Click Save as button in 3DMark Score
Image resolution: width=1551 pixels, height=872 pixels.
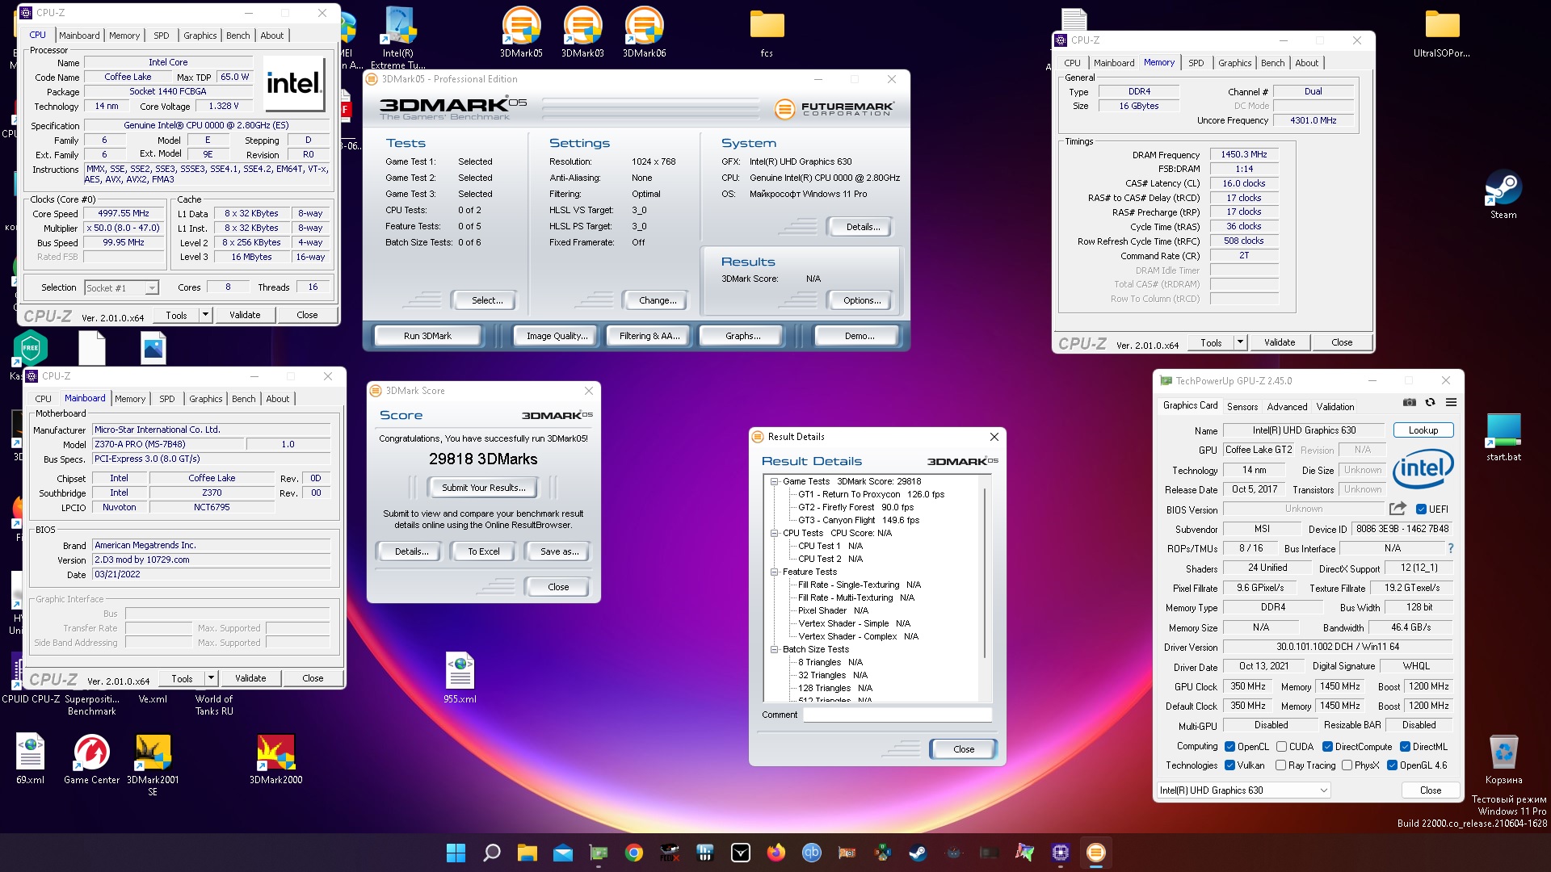pyautogui.click(x=559, y=551)
